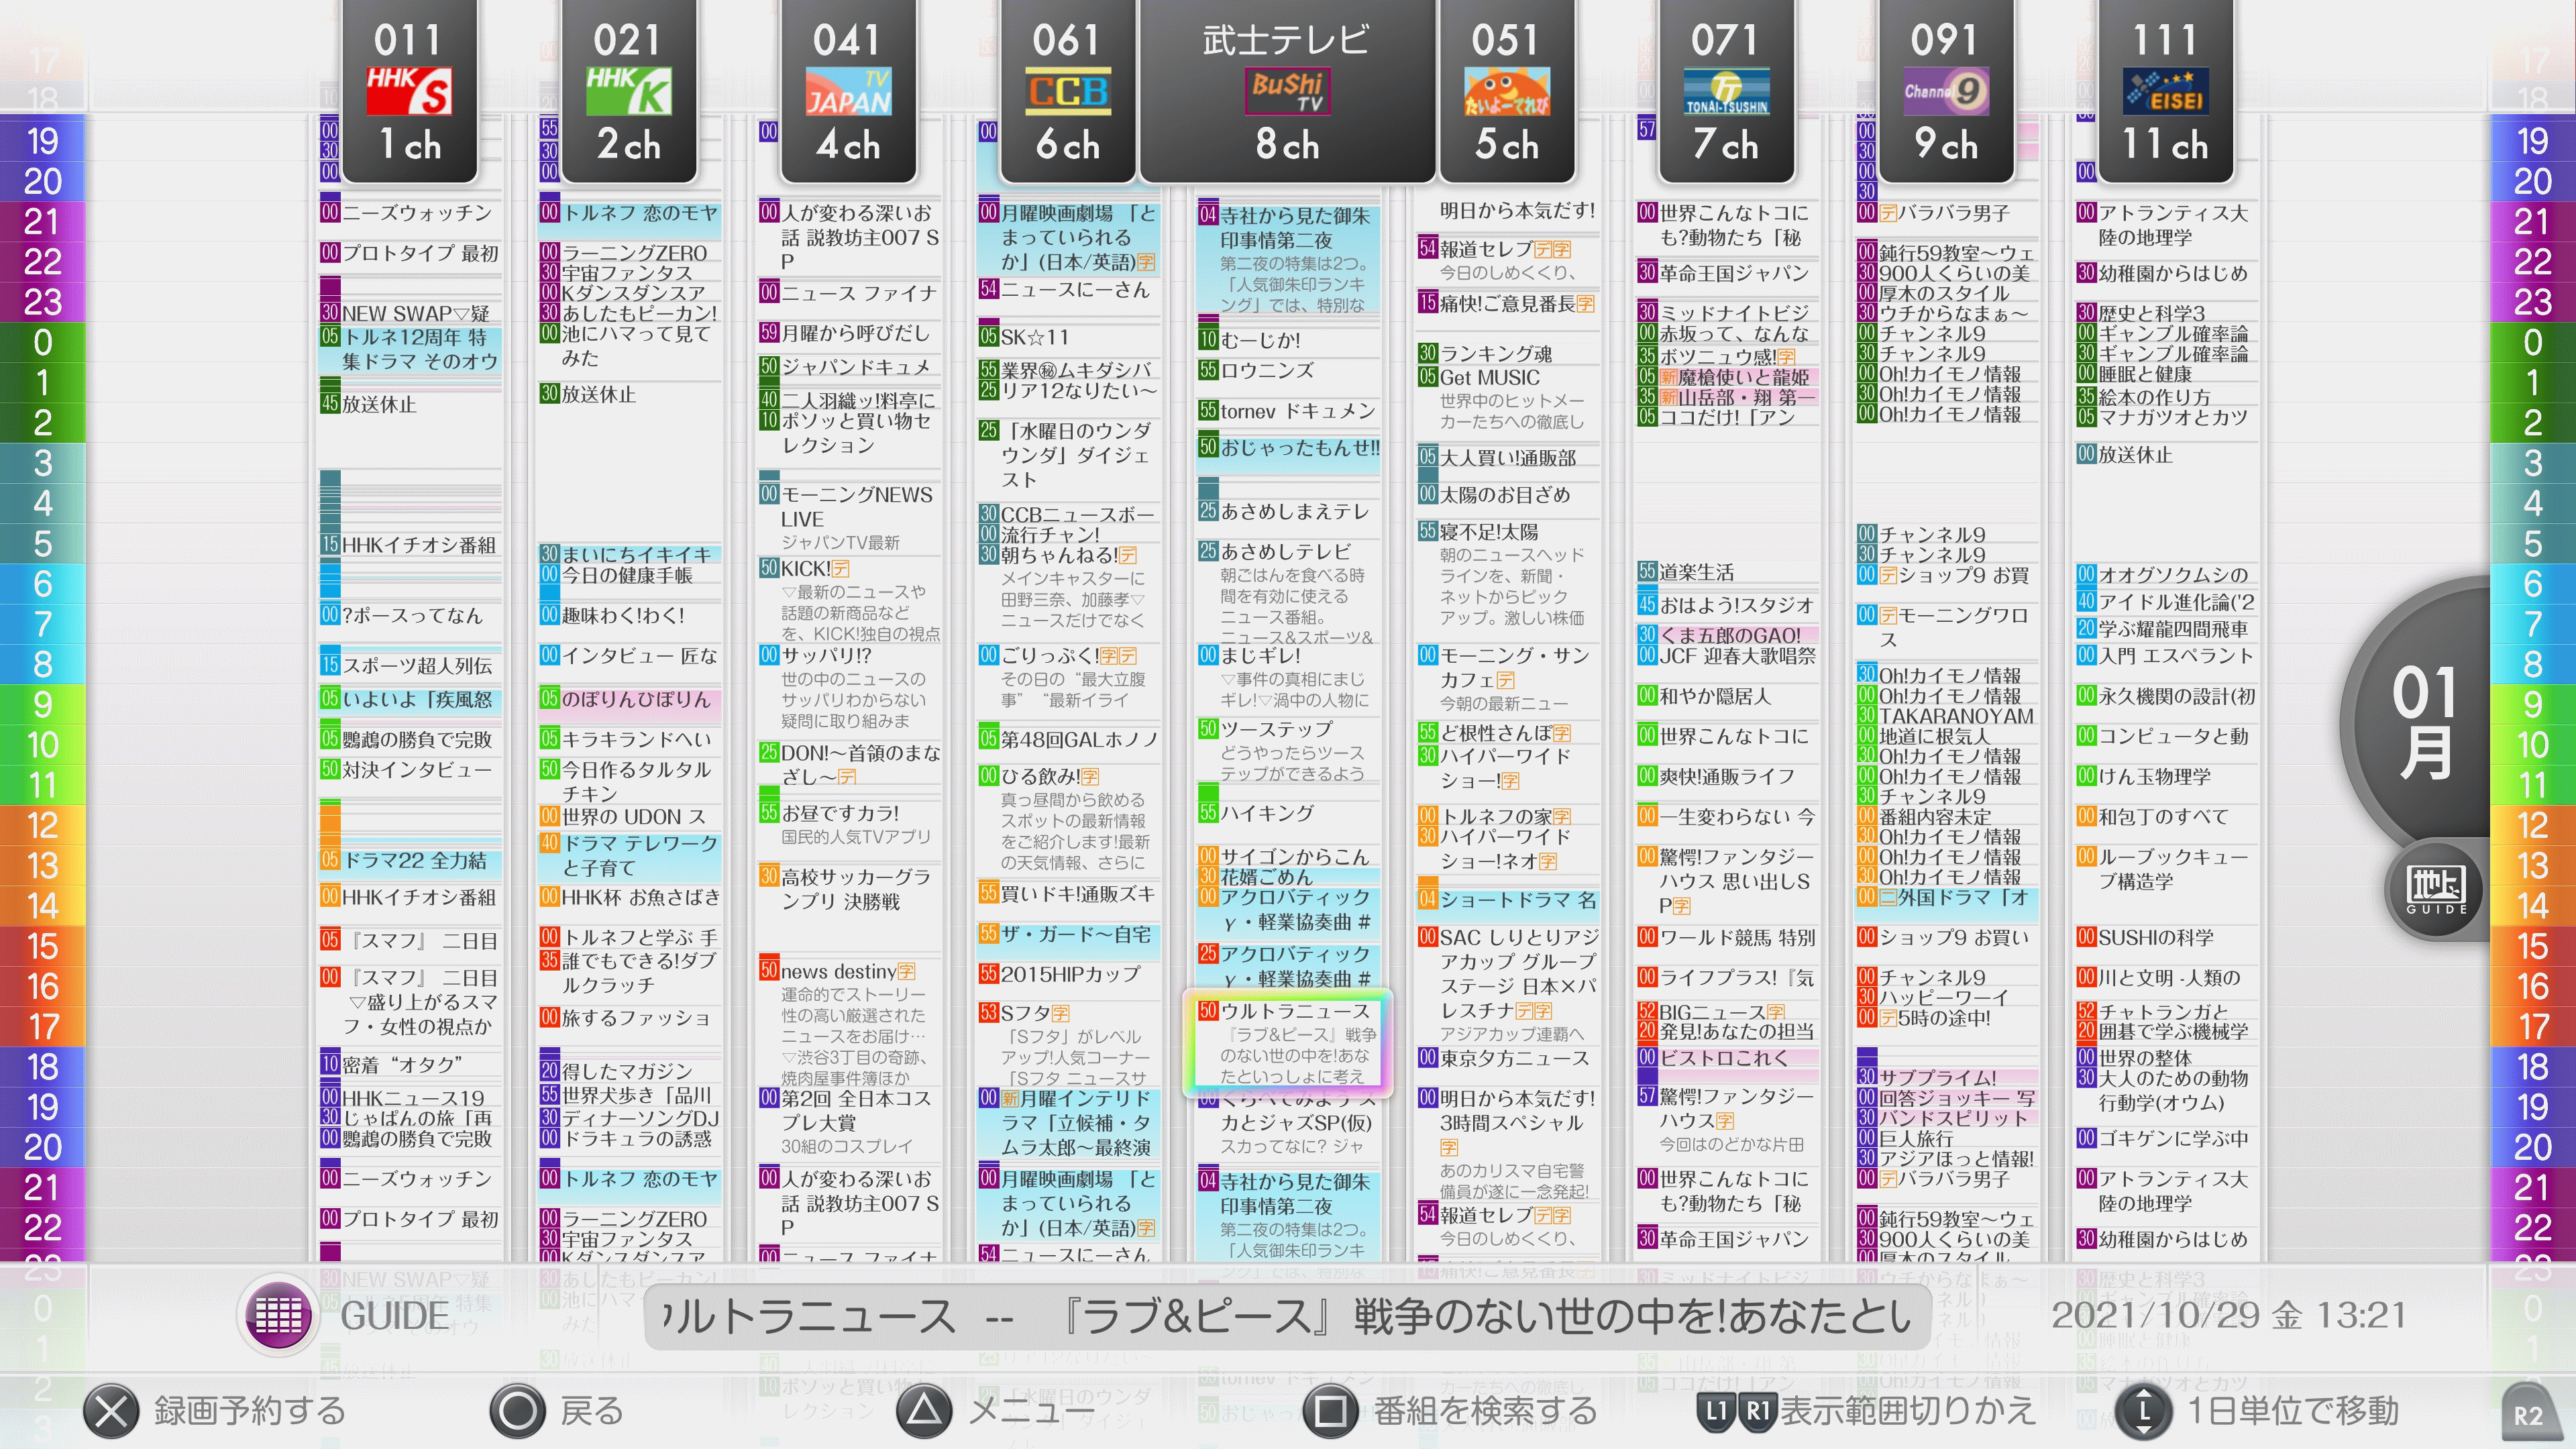
Task: Select the 011 HHK S channel tab
Action: coord(409,92)
